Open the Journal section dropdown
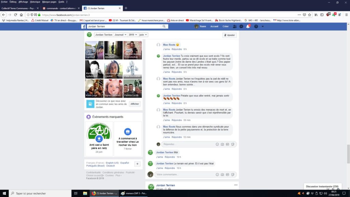Screen dimensions: 350x197 (x=120, y=35)
